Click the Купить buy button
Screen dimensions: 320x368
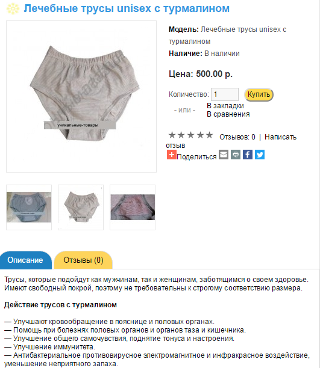[259, 94]
